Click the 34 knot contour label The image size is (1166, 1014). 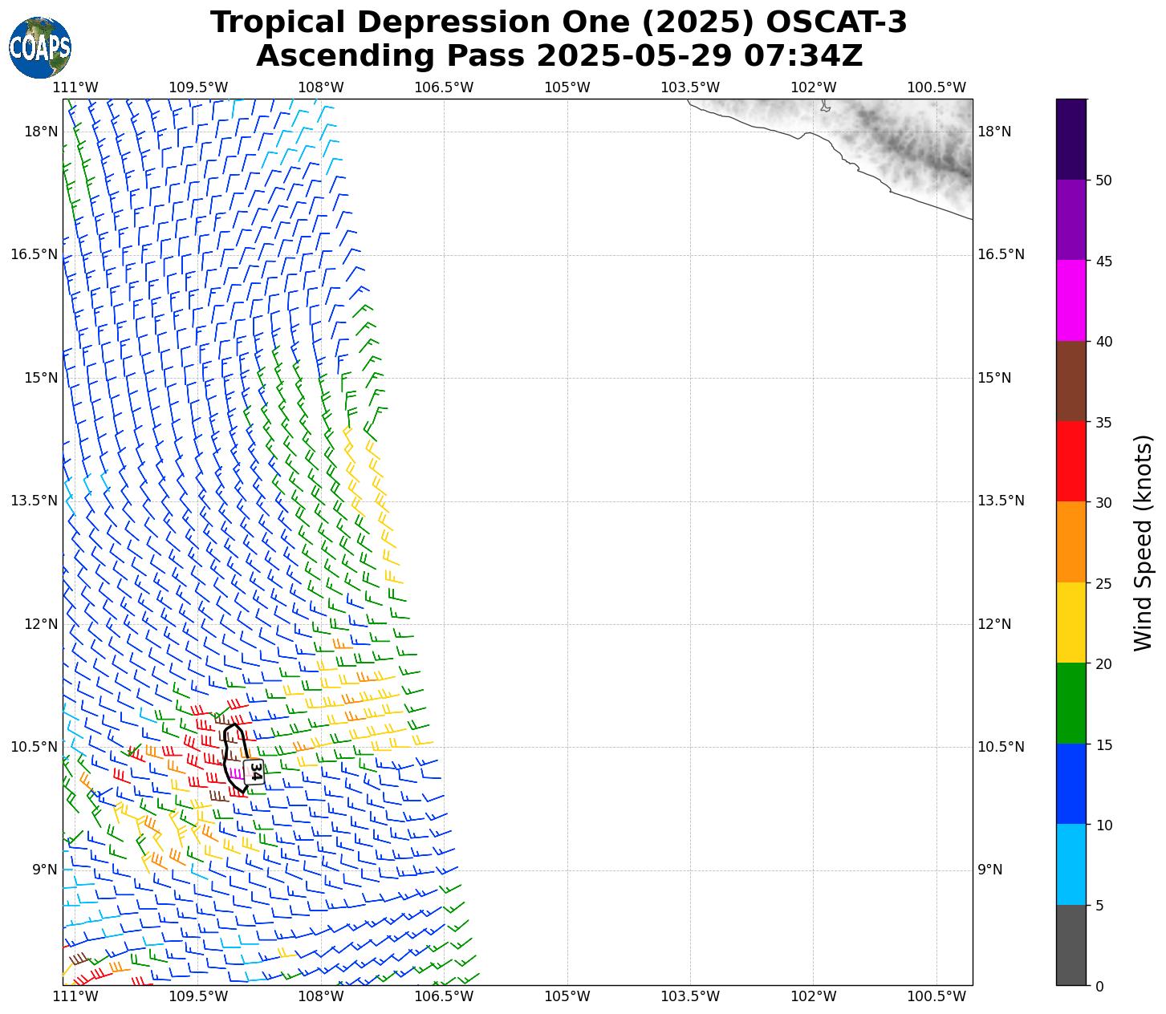point(255,771)
